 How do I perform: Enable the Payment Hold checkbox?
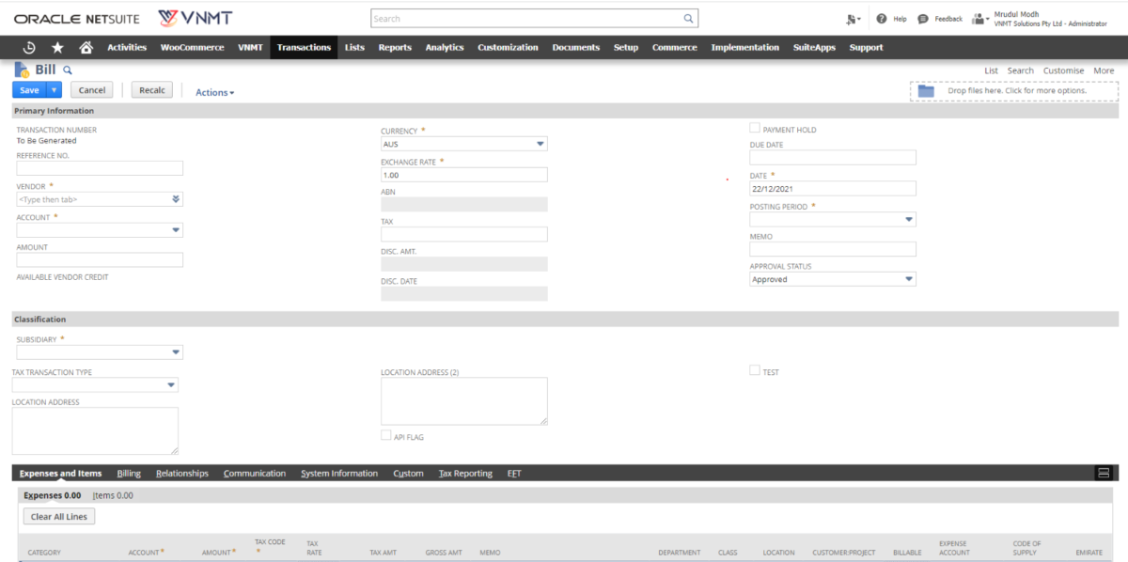[x=754, y=128]
